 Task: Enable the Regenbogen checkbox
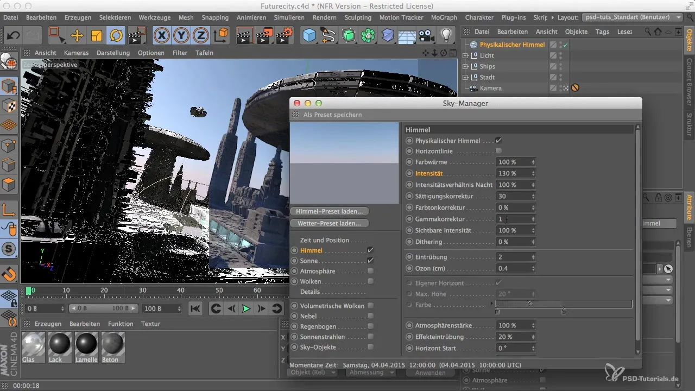click(x=370, y=326)
